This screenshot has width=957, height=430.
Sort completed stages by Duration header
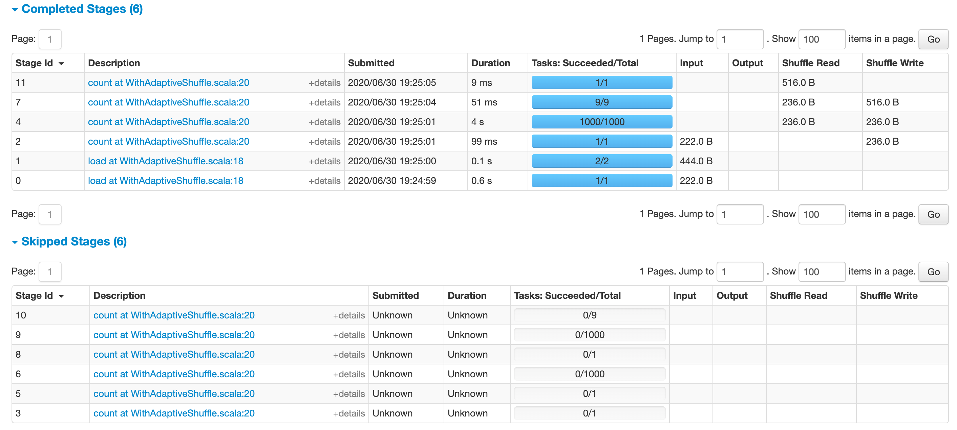point(490,63)
